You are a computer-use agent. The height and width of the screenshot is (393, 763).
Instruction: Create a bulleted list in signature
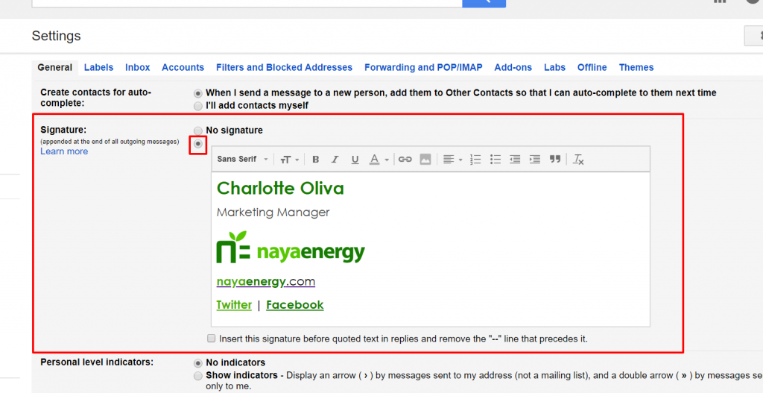[x=496, y=160]
